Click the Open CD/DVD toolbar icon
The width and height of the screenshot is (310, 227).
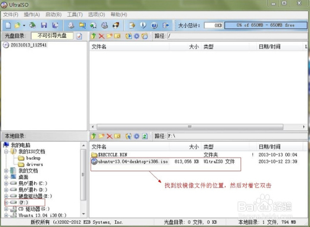coord(32,25)
